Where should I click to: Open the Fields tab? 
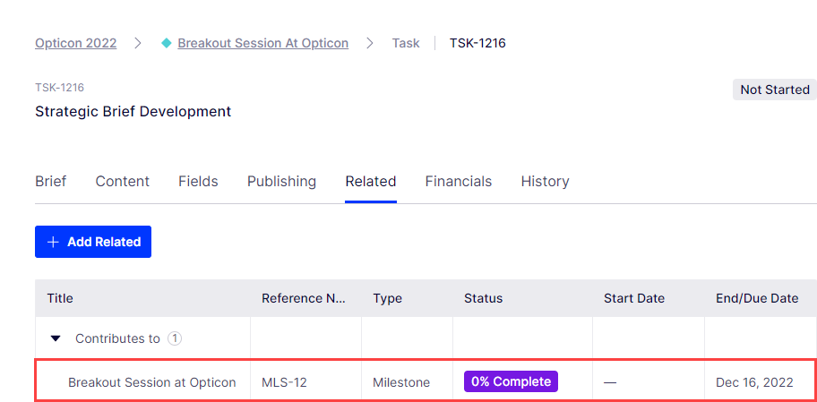(x=198, y=181)
